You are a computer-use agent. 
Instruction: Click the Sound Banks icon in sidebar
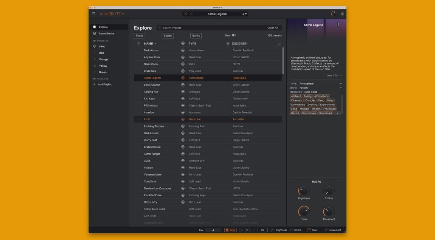95,33
